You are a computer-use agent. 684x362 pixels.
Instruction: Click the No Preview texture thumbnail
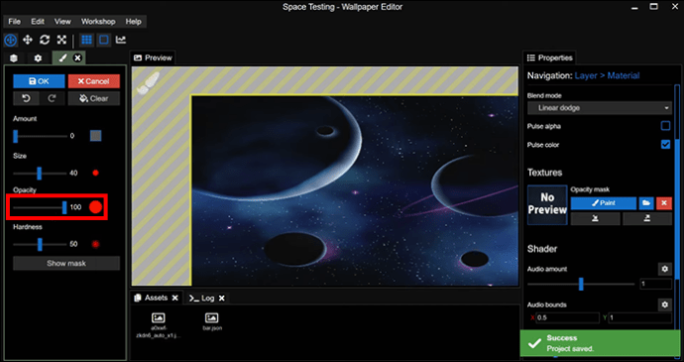point(547,204)
